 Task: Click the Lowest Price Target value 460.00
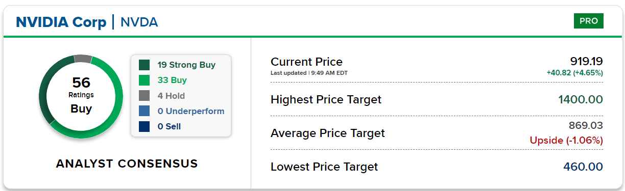click(583, 167)
